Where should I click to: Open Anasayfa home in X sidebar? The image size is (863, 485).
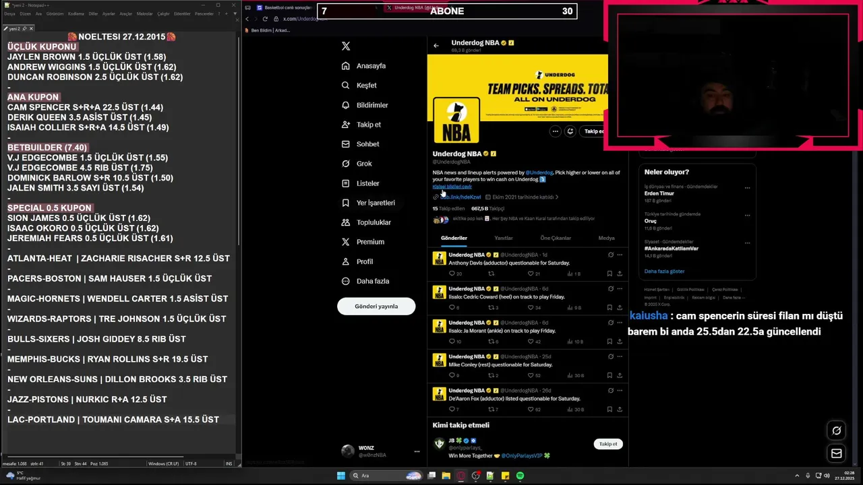364,66
